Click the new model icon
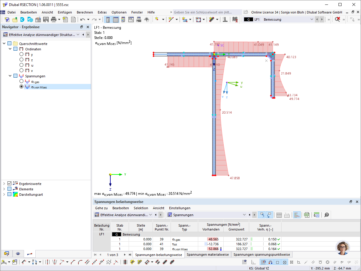This screenshot has width=361, height=271. [x=7, y=19]
